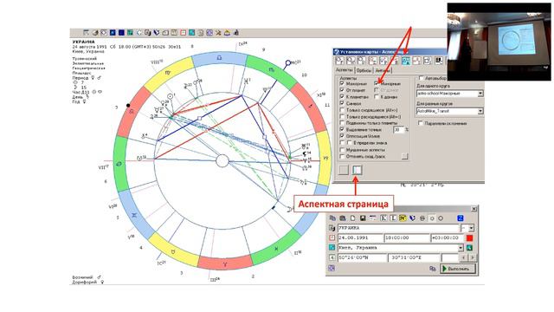Uncheck the Символ checkbox
Image resolution: width=554 pixels, height=312 pixels.
(x=342, y=103)
